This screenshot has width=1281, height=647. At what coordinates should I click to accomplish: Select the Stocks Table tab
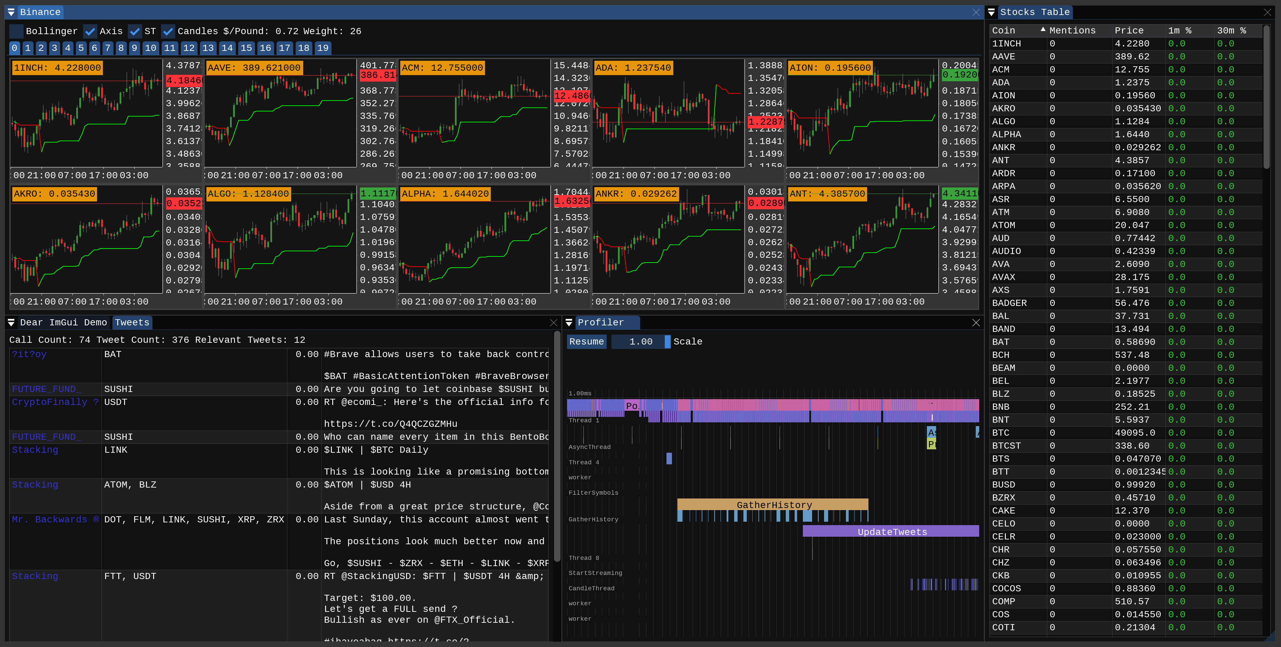click(1035, 12)
